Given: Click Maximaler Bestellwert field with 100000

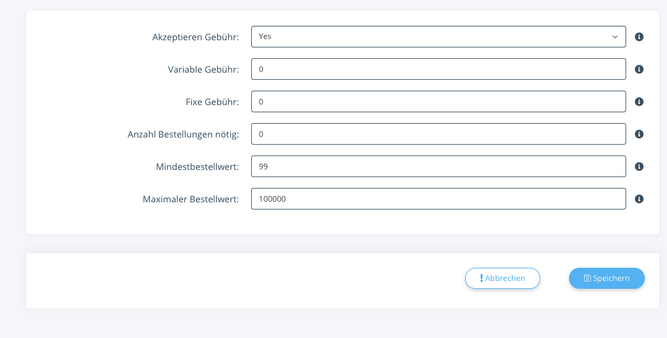Looking at the screenshot, I should [x=439, y=199].
